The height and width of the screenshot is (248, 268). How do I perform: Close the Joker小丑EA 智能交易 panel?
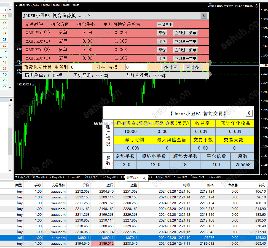coord(249,113)
